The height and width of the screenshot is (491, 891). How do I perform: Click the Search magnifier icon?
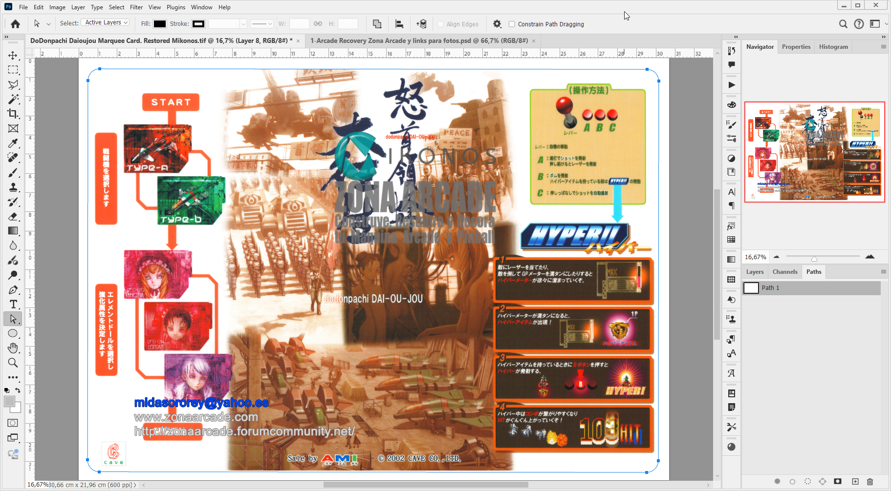pyautogui.click(x=843, y=24)
